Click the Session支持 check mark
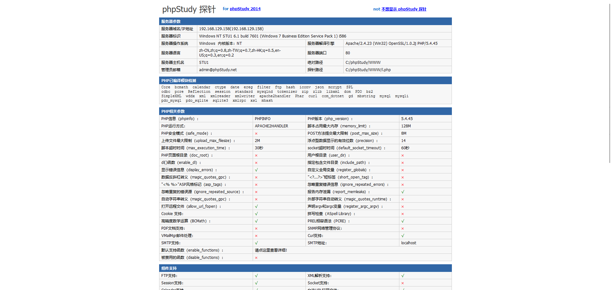This screenshot has width=611, height=290. pyautogui.click(x=256, y=283)
